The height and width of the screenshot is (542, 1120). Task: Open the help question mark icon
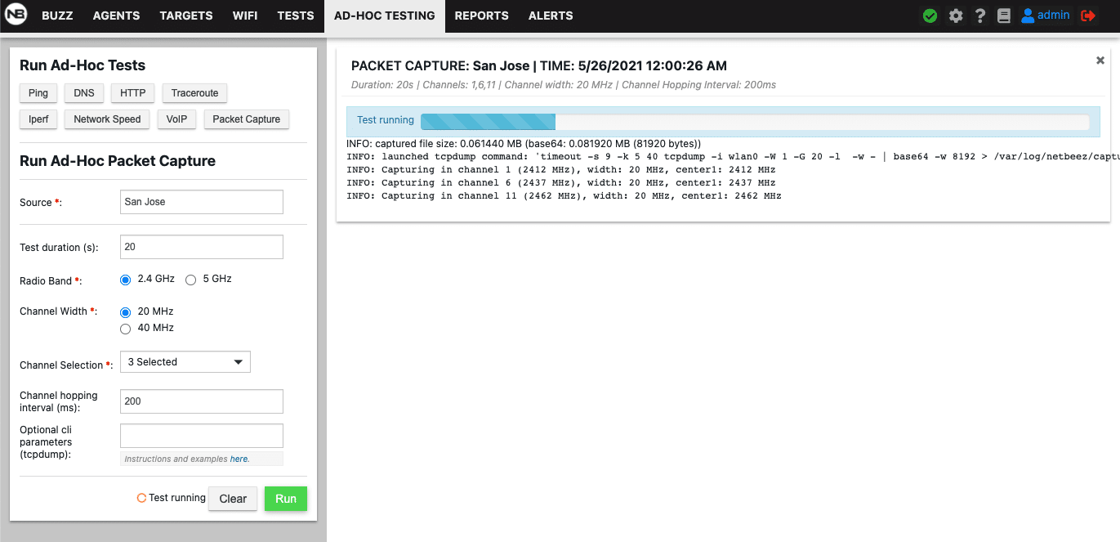pos(979,15)
